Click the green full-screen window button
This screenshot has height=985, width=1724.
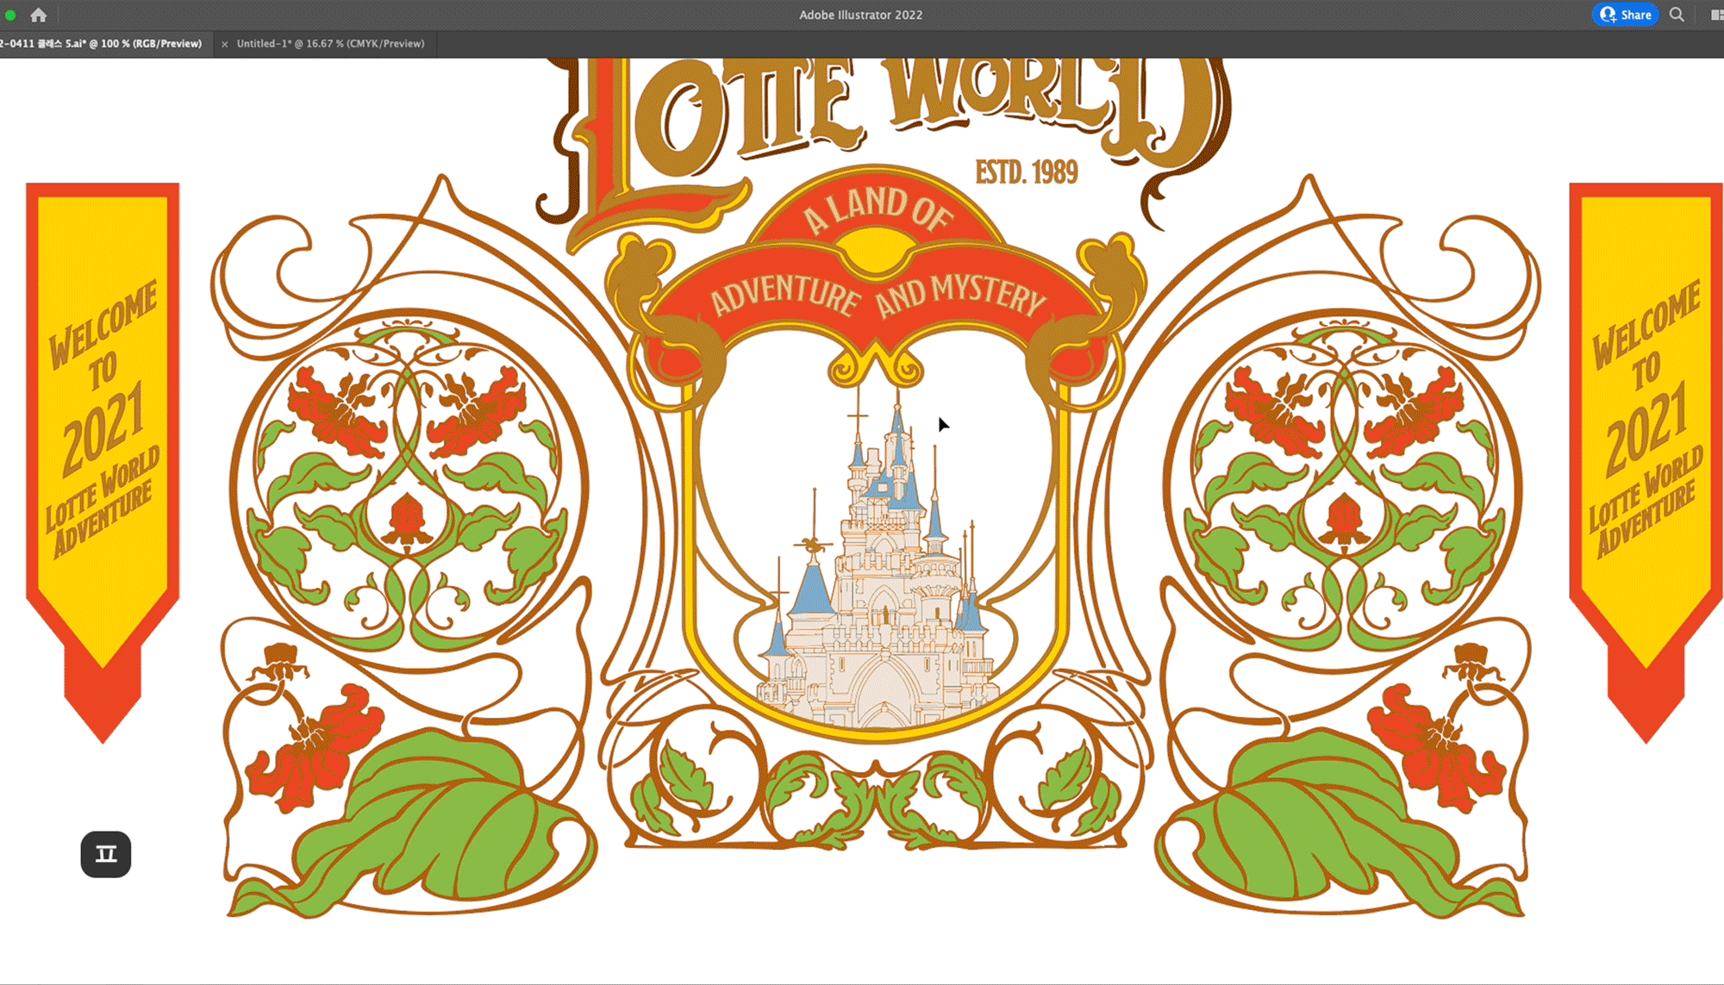[x=10, y=15]
